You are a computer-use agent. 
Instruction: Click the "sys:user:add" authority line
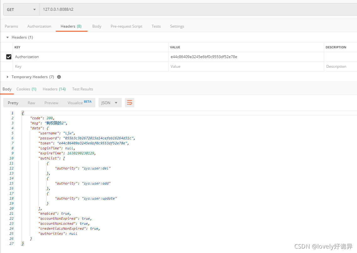(83, 183)
